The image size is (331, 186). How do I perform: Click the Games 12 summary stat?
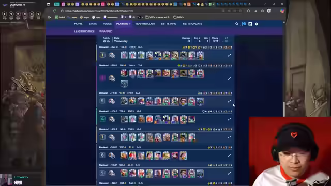[x=186, y=40]
